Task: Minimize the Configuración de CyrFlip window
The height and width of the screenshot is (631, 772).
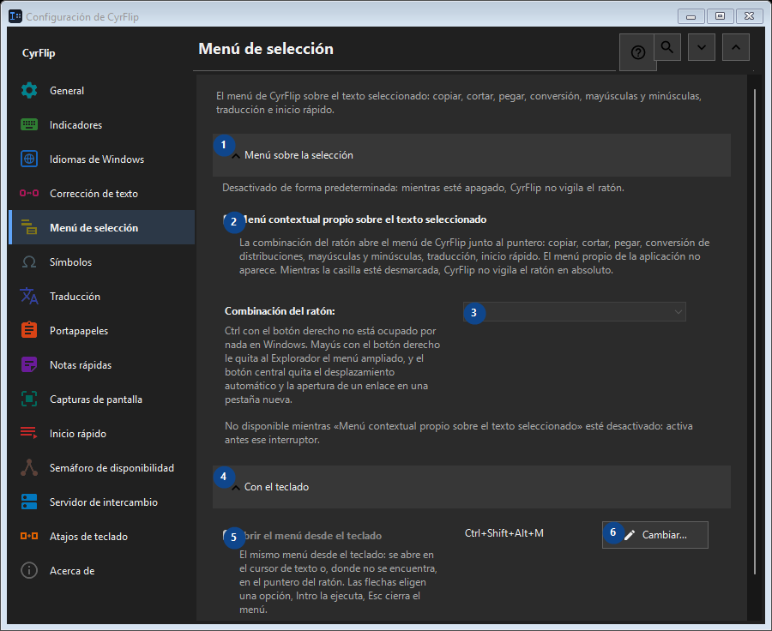Action: point(691,16)
